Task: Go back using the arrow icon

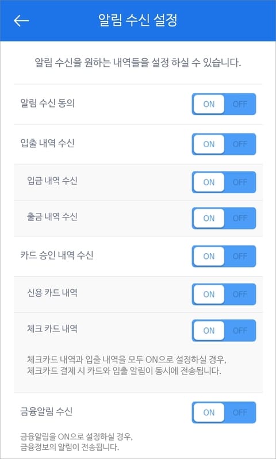Action: pos(21,21)
